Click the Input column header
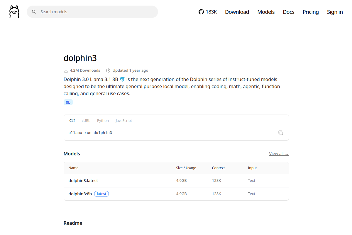 click(x=252, y=168)
